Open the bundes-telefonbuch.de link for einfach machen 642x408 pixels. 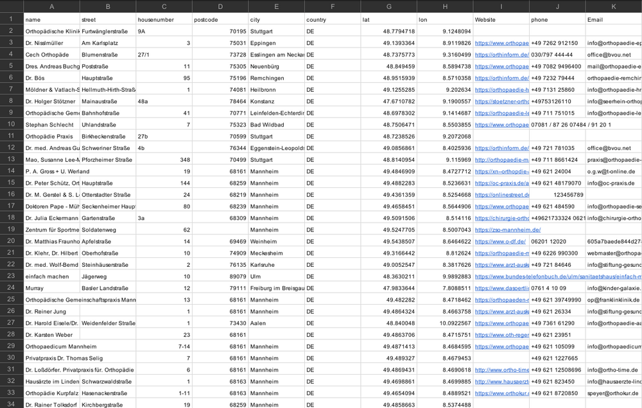pos(558,276)
